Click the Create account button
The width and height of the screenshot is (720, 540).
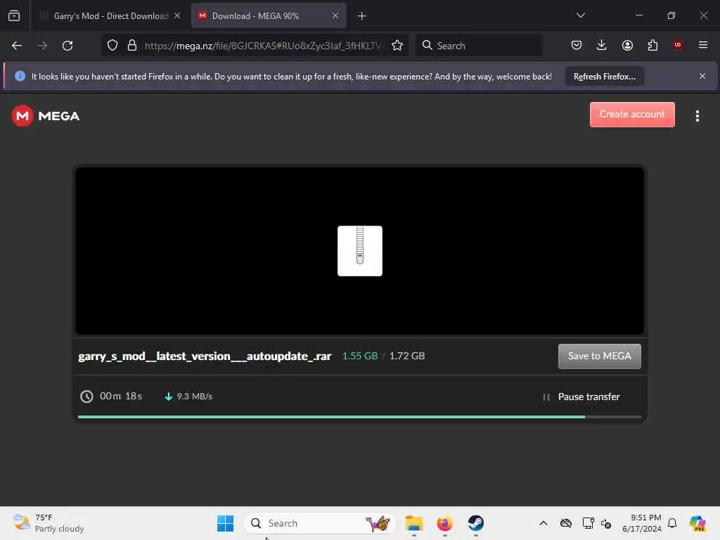coord(632,115)
